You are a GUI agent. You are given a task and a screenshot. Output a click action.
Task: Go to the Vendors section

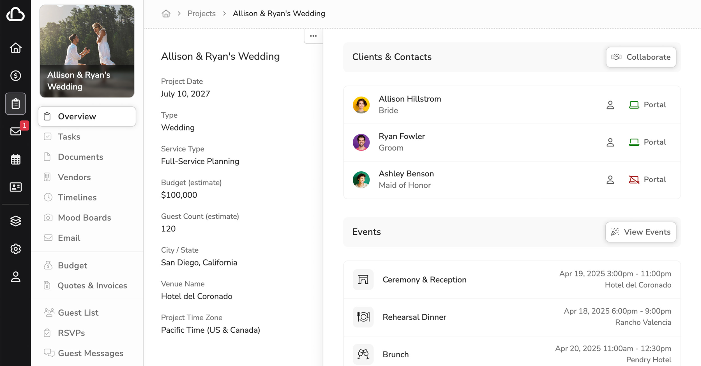click(74, 177)
